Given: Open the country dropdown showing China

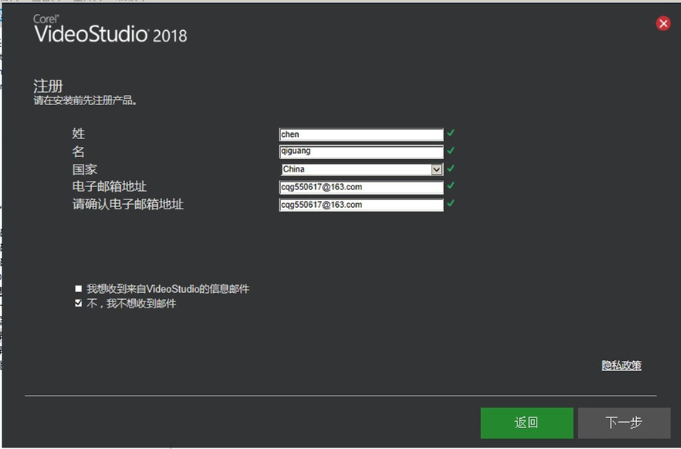Looking at the screenshot, I should coord(436,169).
